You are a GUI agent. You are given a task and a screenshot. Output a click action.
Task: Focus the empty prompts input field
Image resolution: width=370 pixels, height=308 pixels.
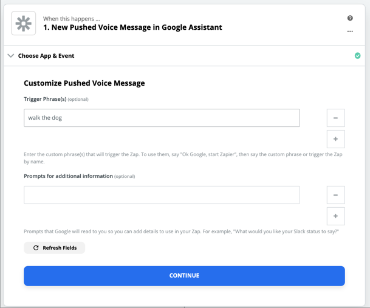[162, 195]
